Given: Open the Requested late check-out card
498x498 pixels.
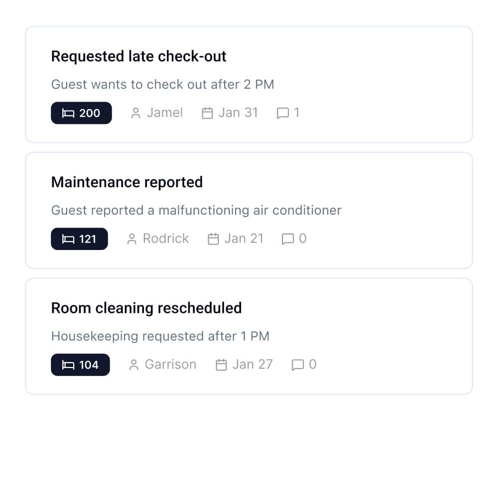Looking at the screenshot, I should [249, 84].
